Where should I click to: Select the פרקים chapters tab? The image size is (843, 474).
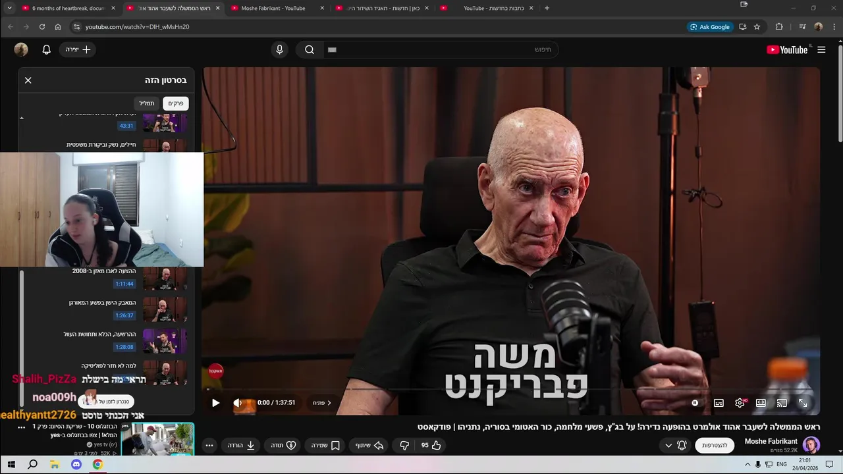click(176, 103)
